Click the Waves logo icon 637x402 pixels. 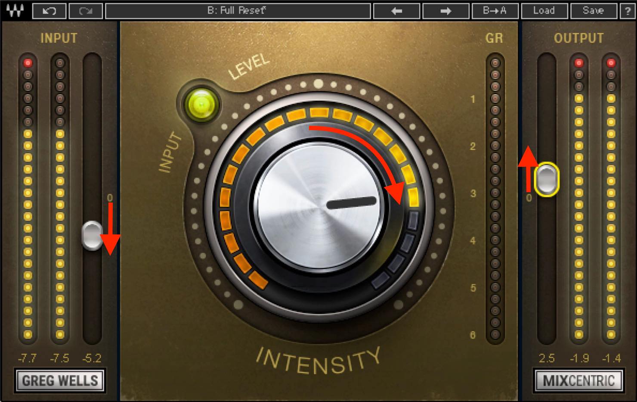(15, 10)
